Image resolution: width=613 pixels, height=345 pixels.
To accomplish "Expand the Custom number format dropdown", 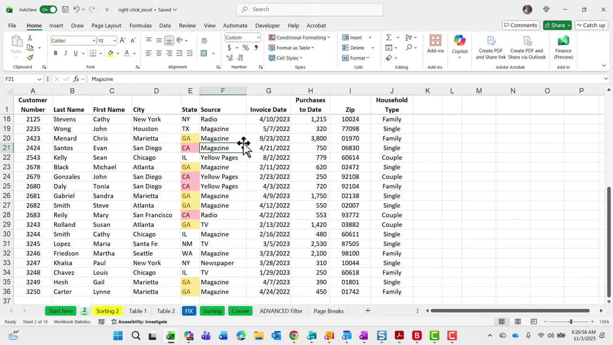I will click(258, 37).
